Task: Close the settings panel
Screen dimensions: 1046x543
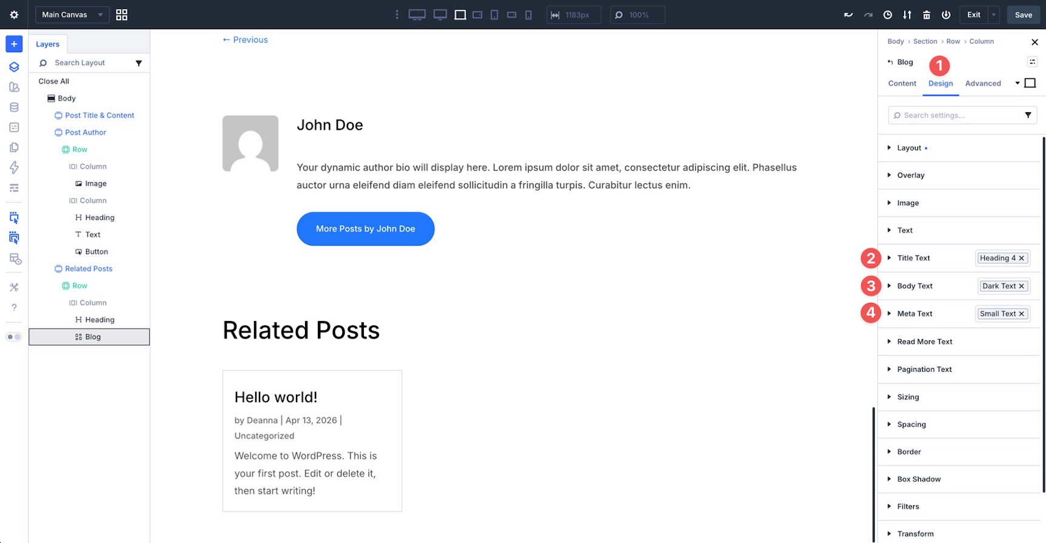Action: pyautogui.click(x=1034, y=42)
